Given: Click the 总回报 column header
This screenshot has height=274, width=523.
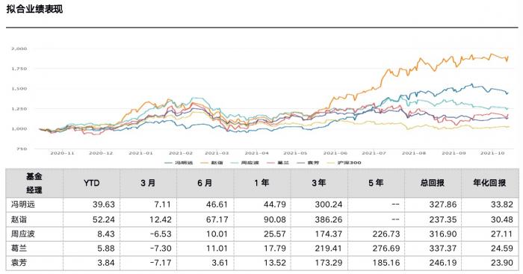Looking at the screenshot, I should [433, 183].
